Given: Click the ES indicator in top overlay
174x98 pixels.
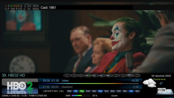Looking at the screenshot, I should 20,9.
